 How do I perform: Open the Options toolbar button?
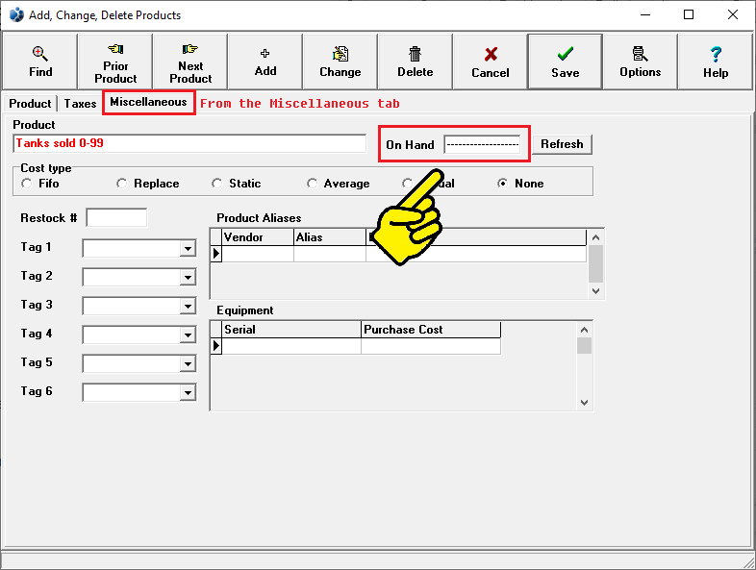[x=640, y=62]
